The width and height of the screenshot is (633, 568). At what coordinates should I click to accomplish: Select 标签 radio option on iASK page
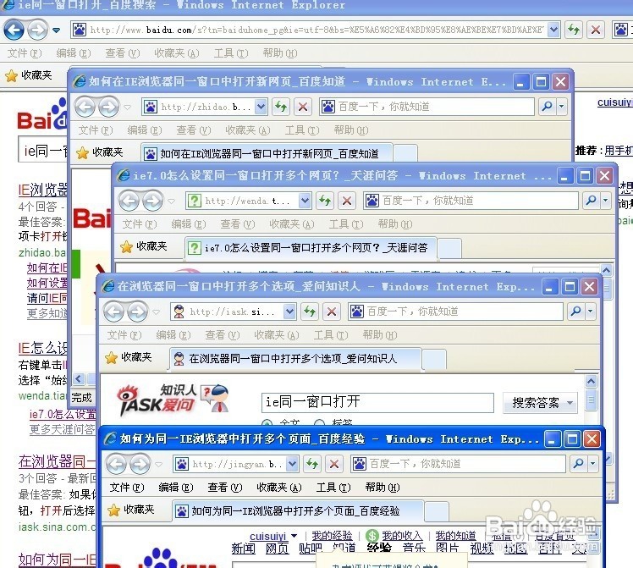(319, 423)
